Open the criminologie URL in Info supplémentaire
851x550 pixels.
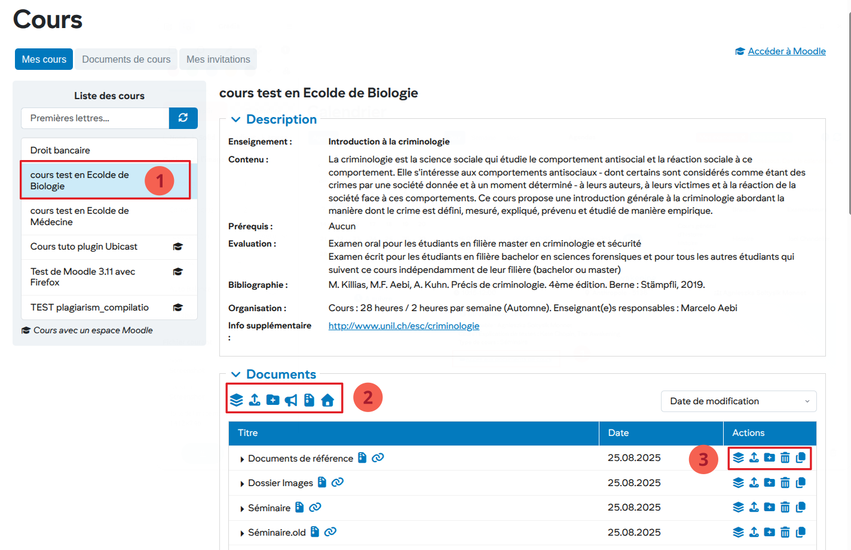coord(403,326)
